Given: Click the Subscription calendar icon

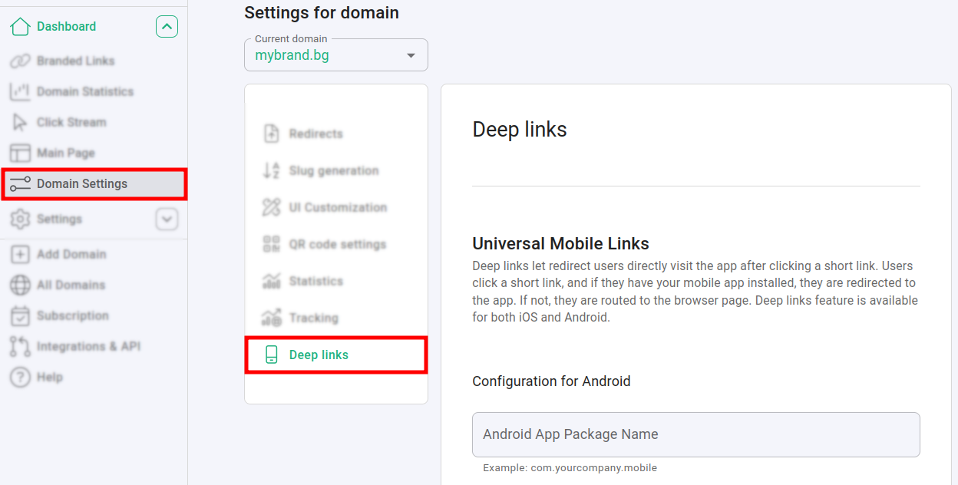Looking at the screenshot, I should point(20,316).
